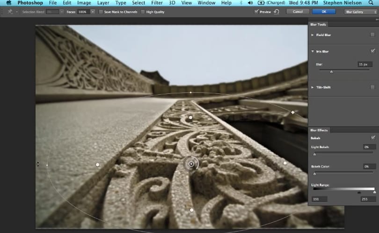Open the Type menu

(121, 3)
